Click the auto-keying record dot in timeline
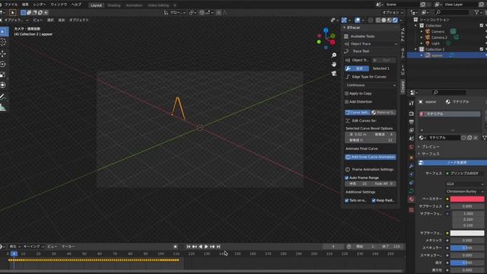The height and width of the screenshot is (274, 487). 175,247
